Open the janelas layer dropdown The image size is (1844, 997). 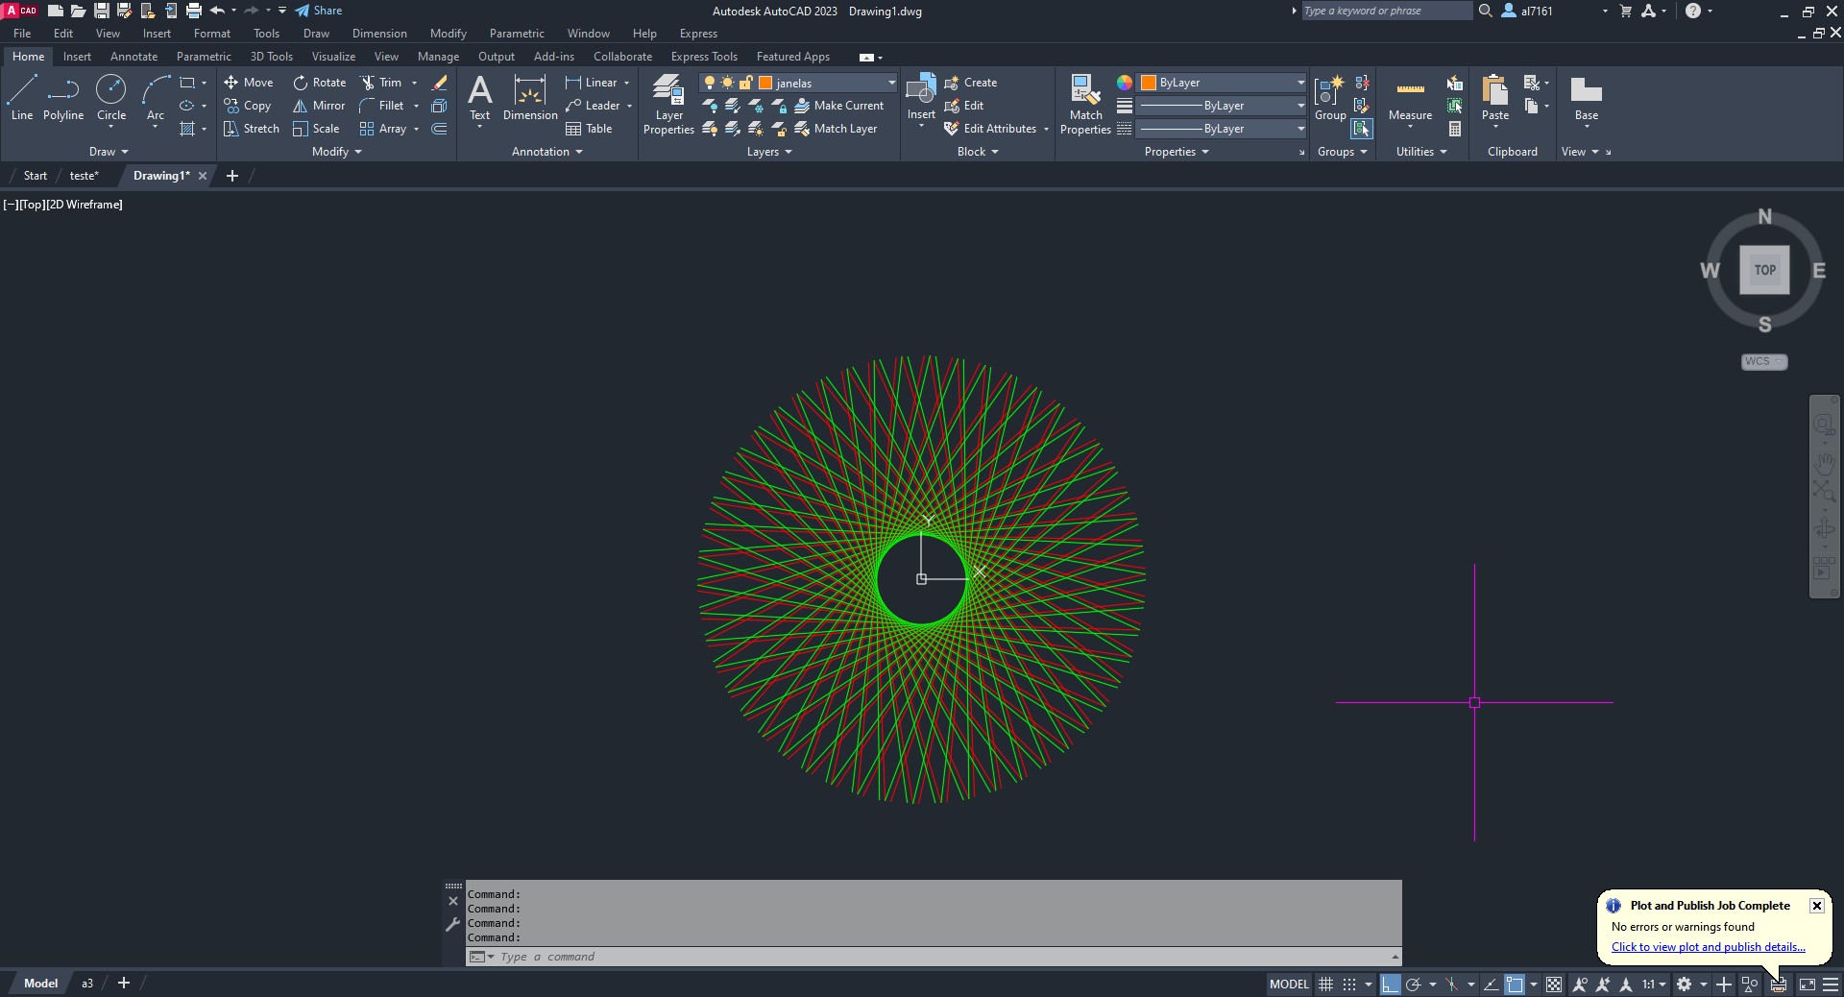891,83
